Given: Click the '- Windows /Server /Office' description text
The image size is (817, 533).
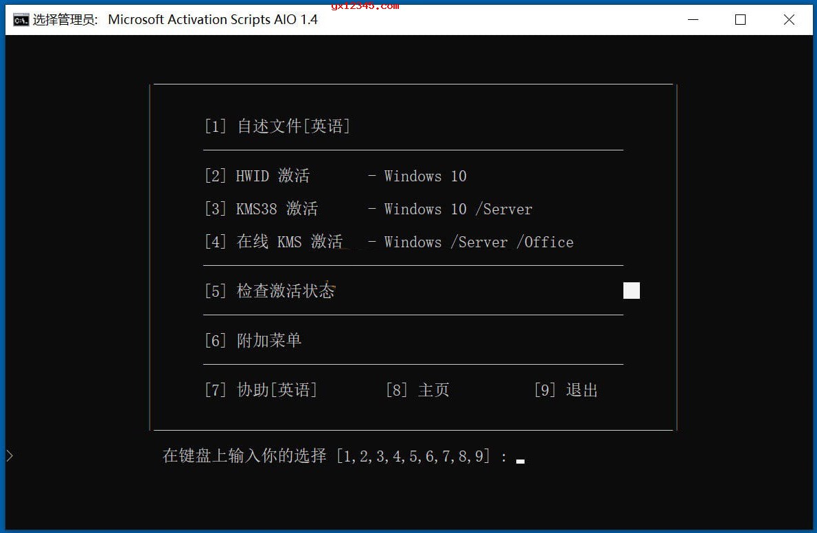Looking at the screenshot, I should point(471,242).
